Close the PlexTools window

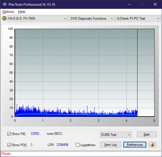(155, 4)
